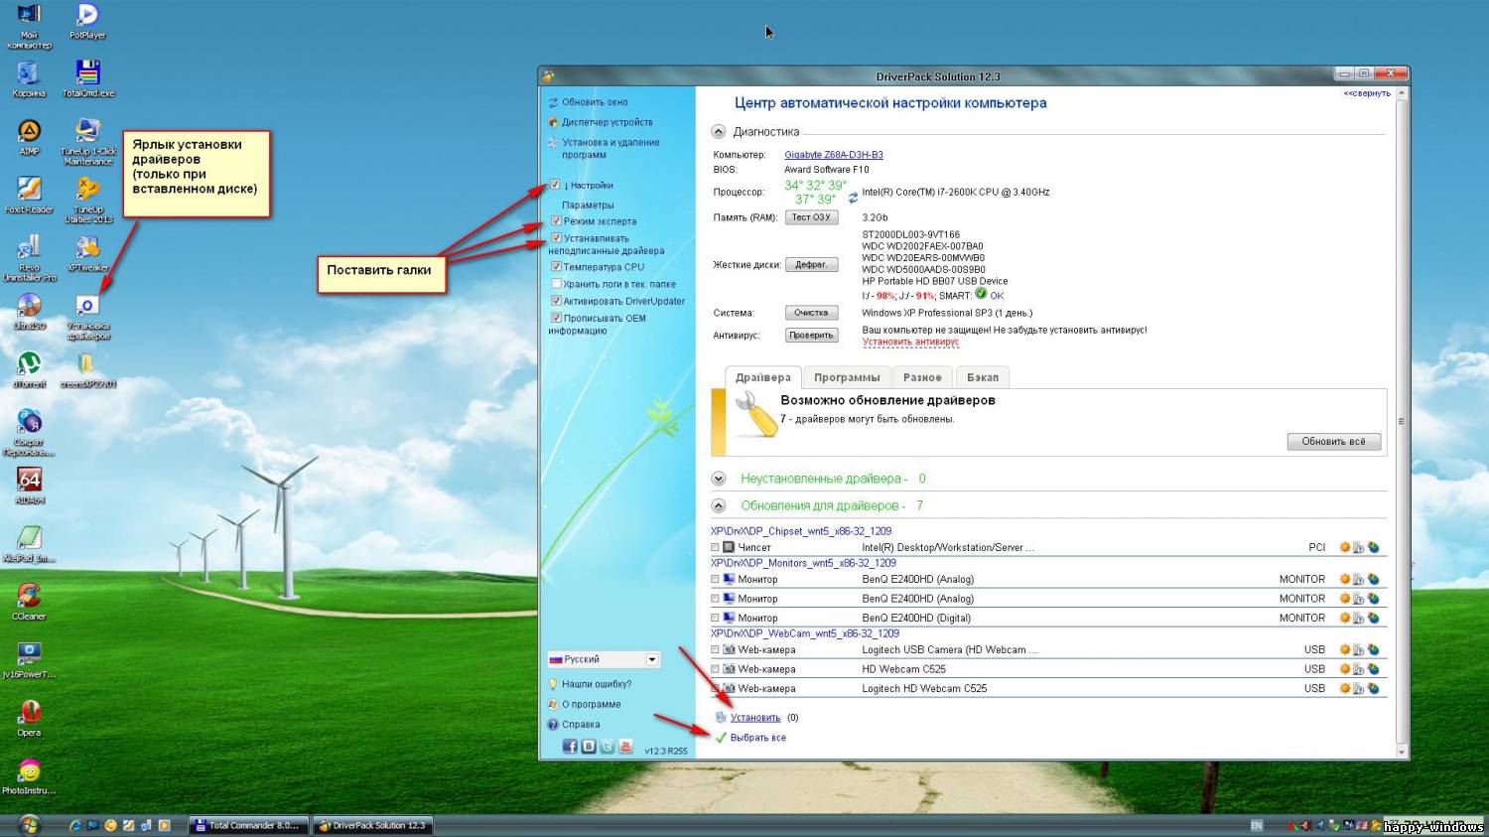Toggle Устанавливать неподписанные драйвера checkbox
Screen dimensions: 1489x837
point(557,238)
